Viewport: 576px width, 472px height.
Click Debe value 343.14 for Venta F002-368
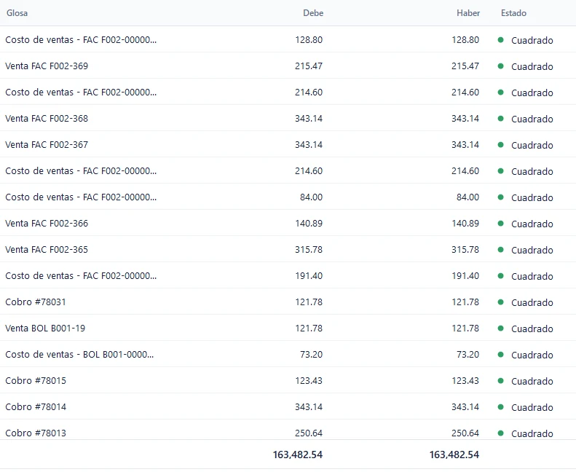[x=309, y=118]
